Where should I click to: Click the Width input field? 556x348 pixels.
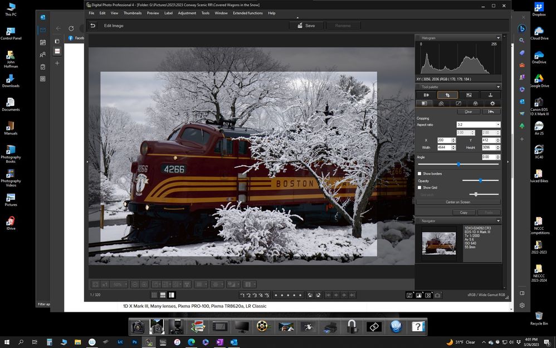click(x=444, y=147)
